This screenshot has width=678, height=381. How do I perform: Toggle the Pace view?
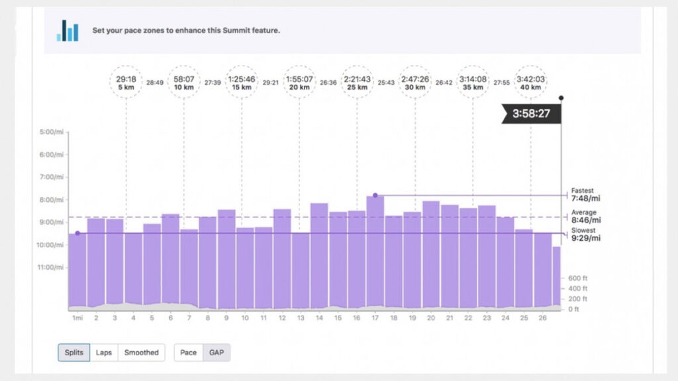[x=188, y=353]
